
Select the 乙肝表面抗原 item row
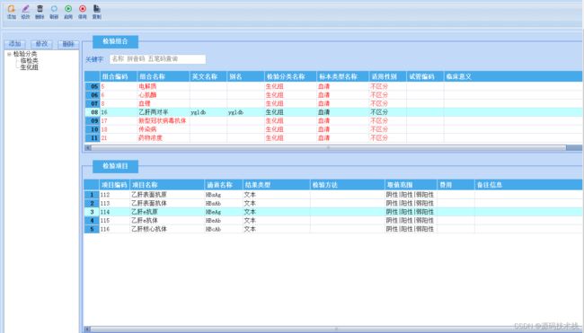pos(333,195)
